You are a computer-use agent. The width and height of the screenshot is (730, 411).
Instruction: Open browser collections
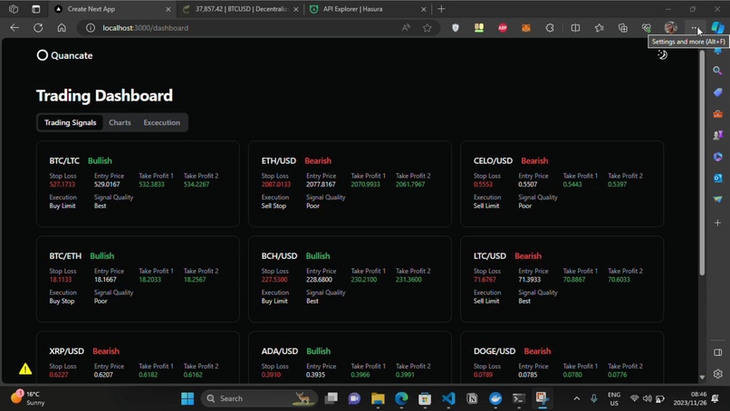[x=623, y=28]
